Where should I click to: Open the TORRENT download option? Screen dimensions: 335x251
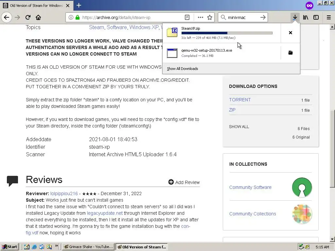tap(240, 100)
